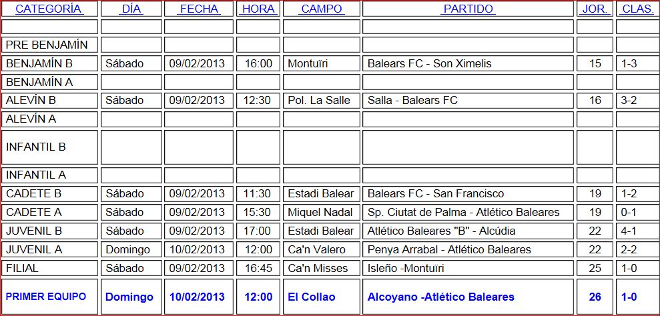The image size is (660, 316).
Task: Click the Alcoyano - Atlético Baleares match cell
Action: tap(440, 297)
